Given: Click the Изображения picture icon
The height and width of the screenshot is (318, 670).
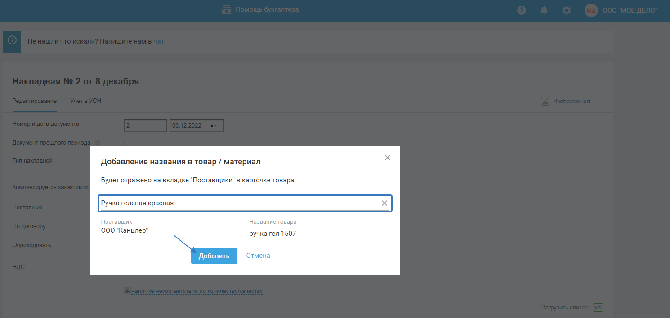Looking at the screenshot, I should click(x=545, y=102).
